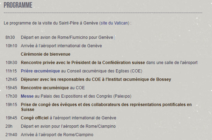Select "Départ en avion pour l'aéroport de Rome/Ciampino"
This screenshot has width=212, height=140.
click(68, 126)
